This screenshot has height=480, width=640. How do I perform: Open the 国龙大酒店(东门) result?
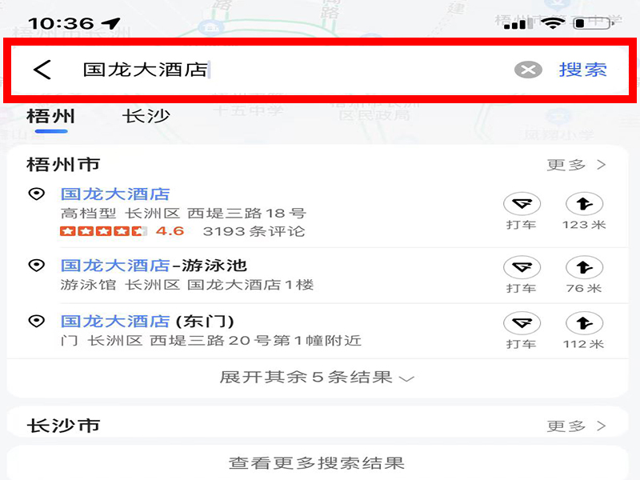click(147, 322)
